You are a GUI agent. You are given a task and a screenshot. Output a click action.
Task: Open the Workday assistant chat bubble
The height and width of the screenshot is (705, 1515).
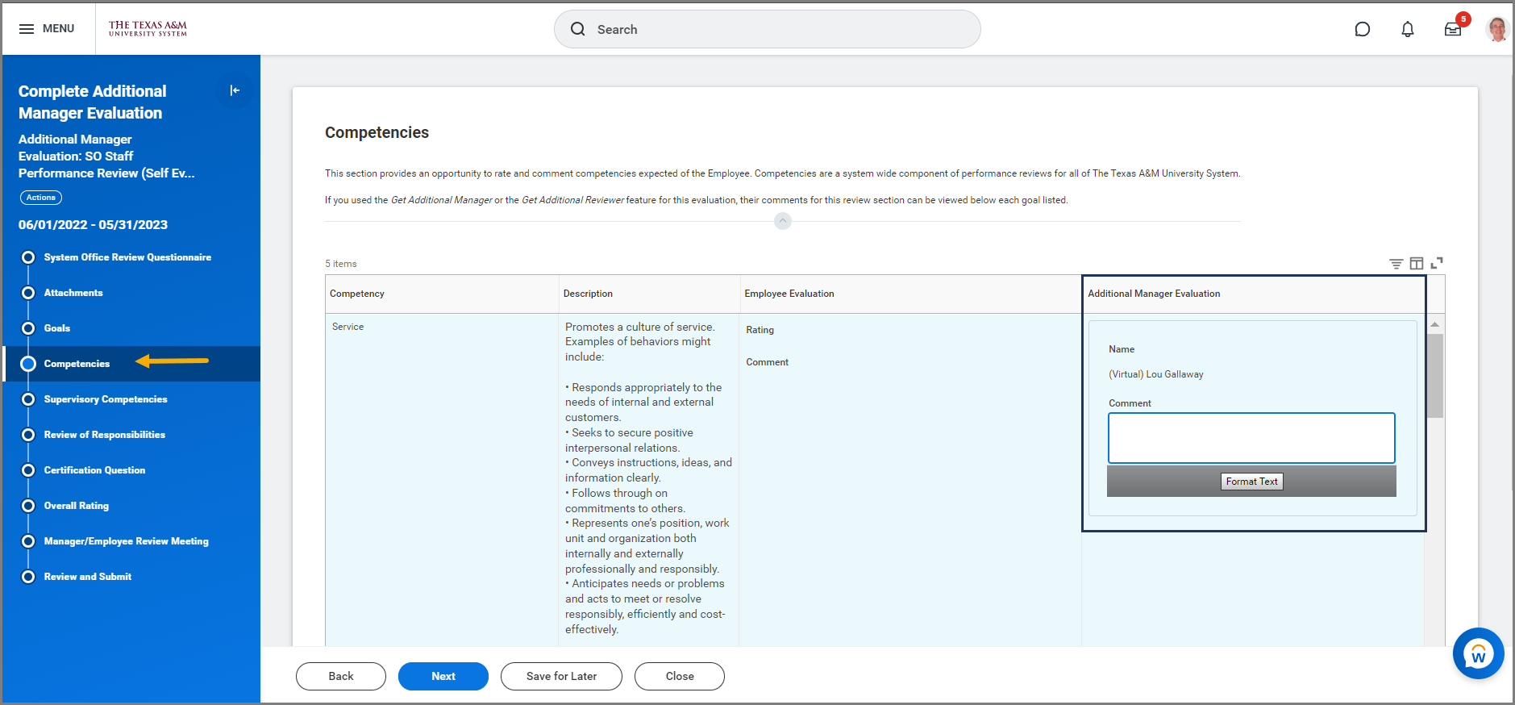point(1477,653)
